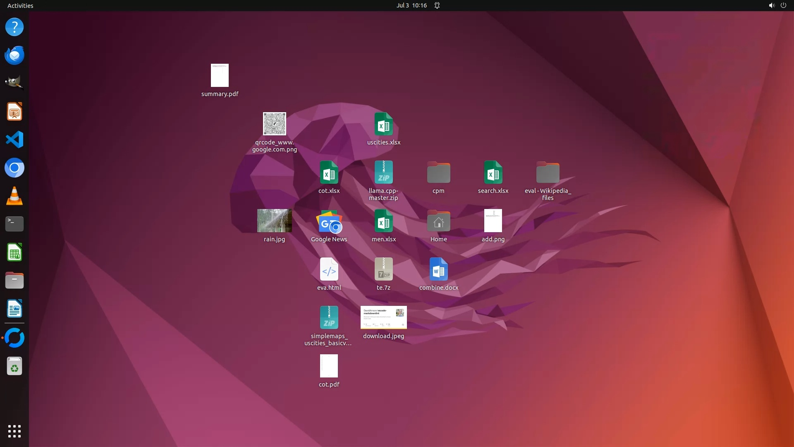Screen dimensions: 794x447
Task: Open Thunderbird Mail from the dock
Action: (x=14, y=55)
